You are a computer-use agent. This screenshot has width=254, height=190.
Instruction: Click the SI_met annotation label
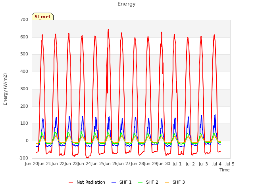pos(42,17)
